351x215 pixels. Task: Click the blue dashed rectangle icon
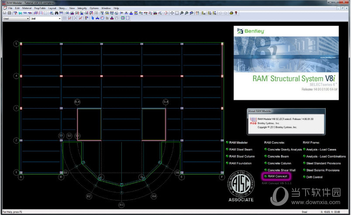point(127,18)
